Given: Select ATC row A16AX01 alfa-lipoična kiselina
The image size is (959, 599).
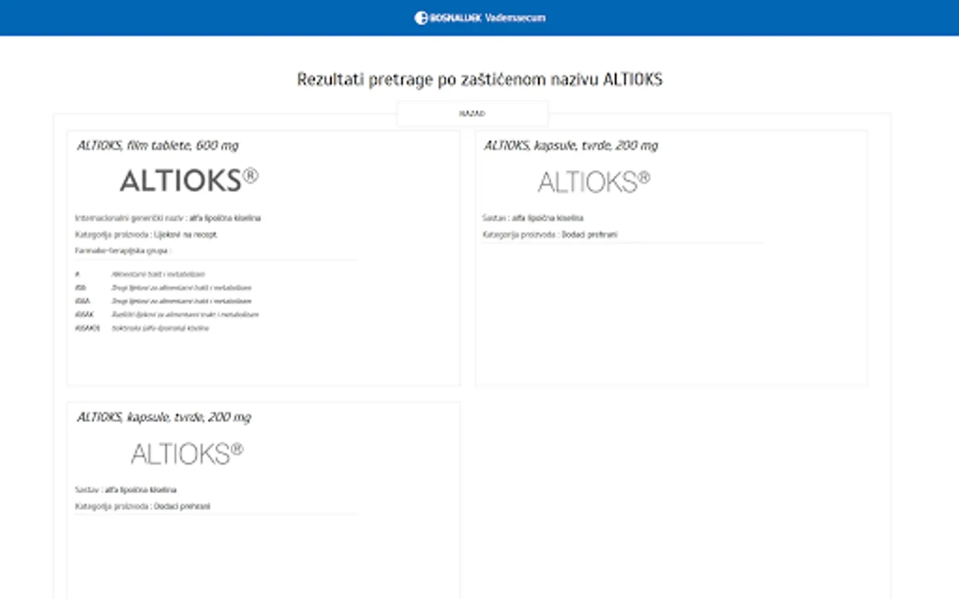Looking at the screenshot, I should click(x=143, y=328).
